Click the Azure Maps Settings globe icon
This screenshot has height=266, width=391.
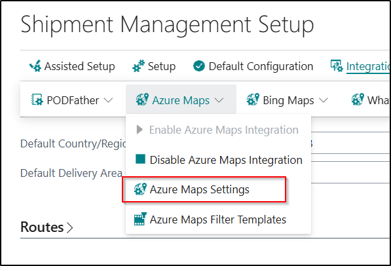(140, 189)
